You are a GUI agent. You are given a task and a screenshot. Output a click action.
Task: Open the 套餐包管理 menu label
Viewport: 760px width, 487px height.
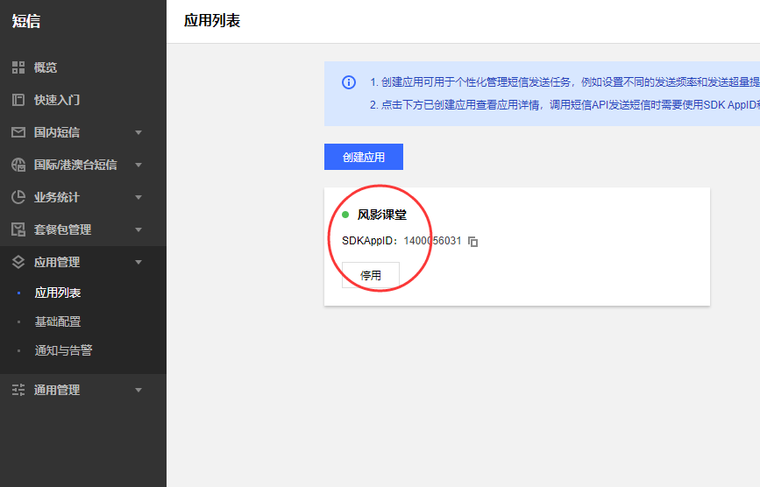point(62,229)
